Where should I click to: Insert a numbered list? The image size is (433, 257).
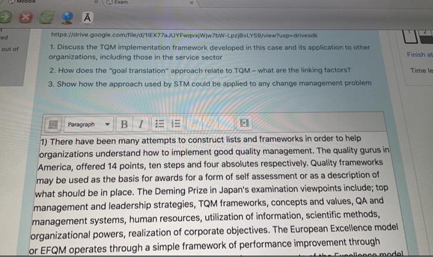click(x=176, y=124)
